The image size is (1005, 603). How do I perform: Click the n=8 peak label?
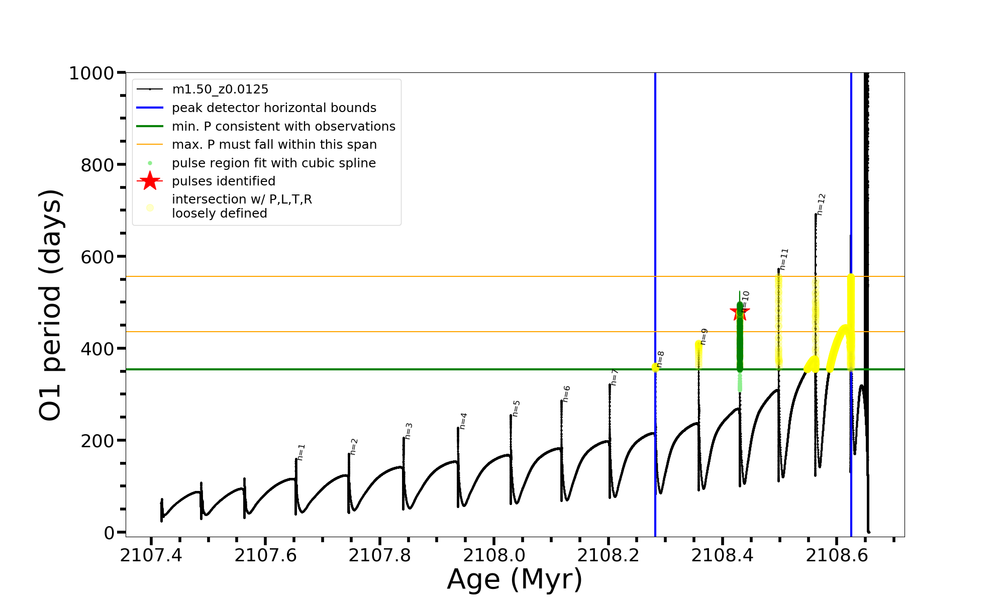660,360
